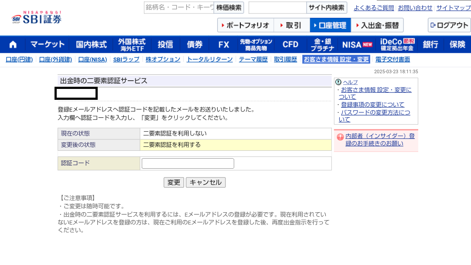
Task: Click the キャンセル button
Action: coord(205,182)
